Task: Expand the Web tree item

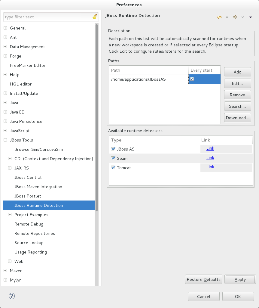Action: coord(10,261)
